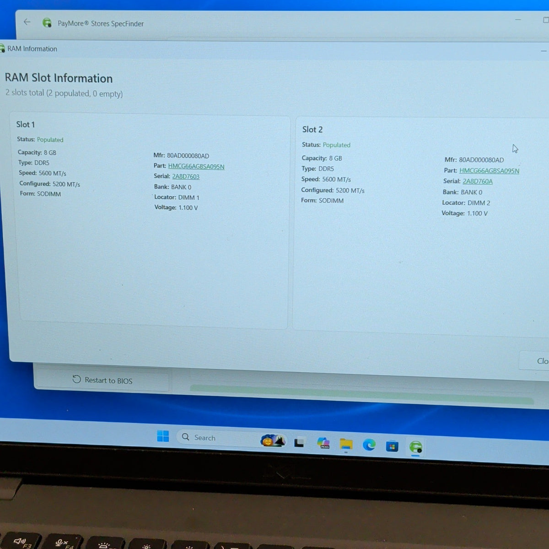Minimize the RAM Information window
Screen dimensions: 549x549
(x=544, y=51)
